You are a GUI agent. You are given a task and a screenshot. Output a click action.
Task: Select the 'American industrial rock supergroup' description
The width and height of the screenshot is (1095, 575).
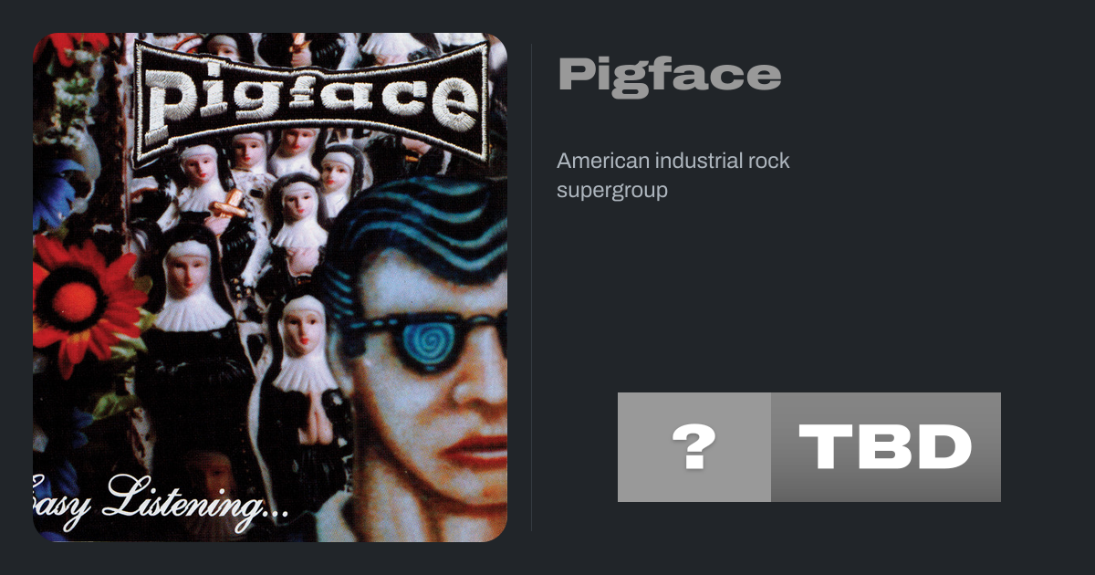click(673, 175)
